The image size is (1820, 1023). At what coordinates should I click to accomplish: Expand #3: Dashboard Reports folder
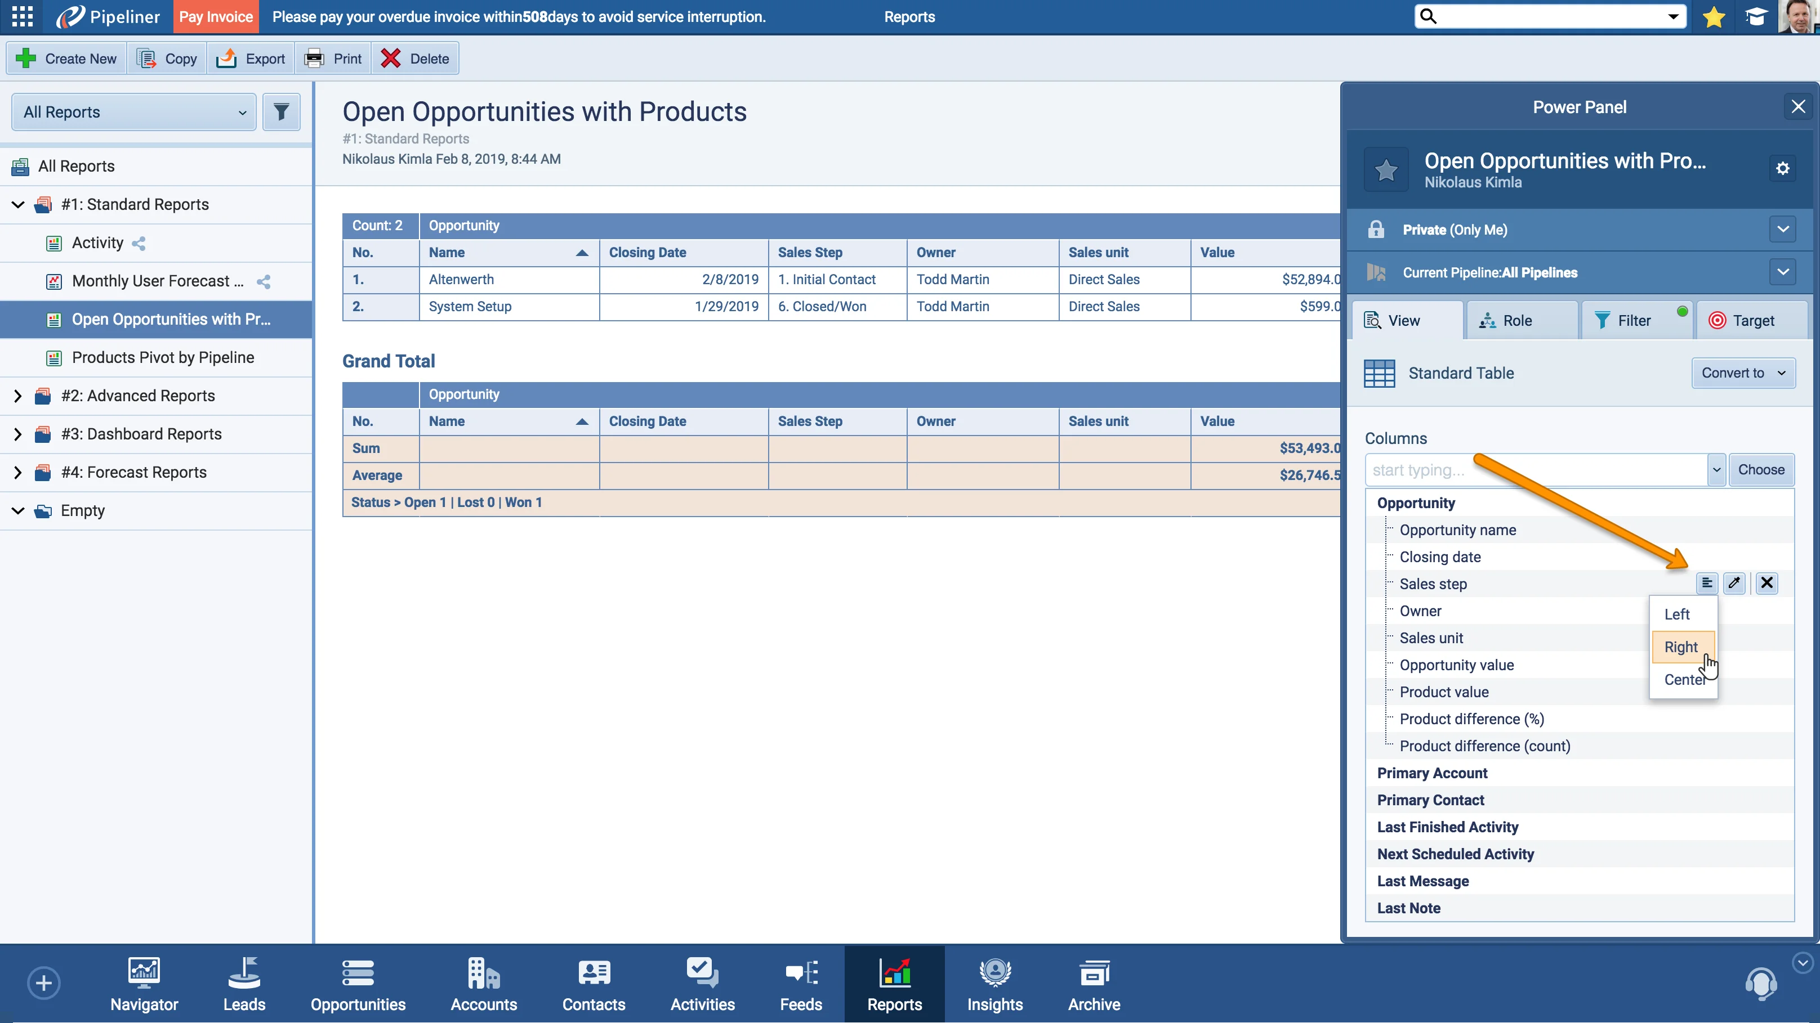(17, 434)
